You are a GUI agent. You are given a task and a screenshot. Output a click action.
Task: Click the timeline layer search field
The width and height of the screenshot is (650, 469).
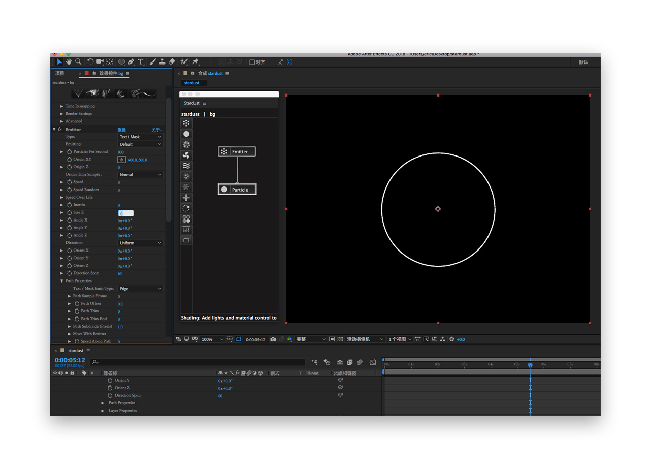[198, 362]
